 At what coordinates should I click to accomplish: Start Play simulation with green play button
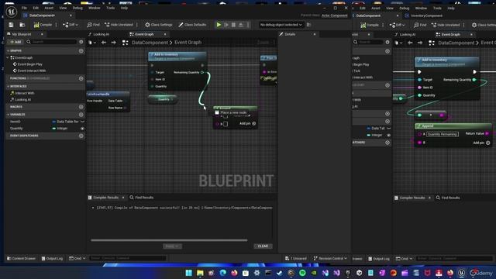point(219,25)
